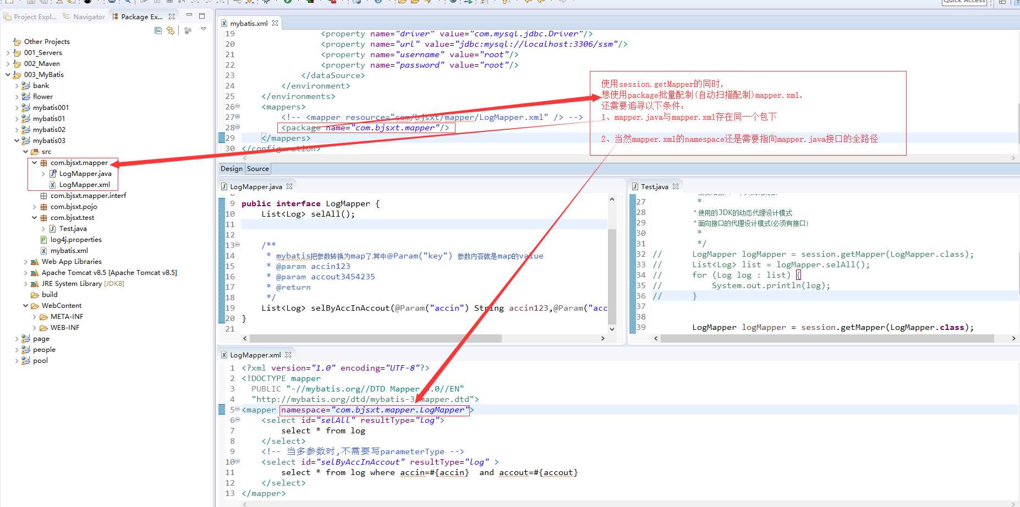Click the Collapse All icon in Package Explorer
Image resolution: width=1020 pixels, height=507 pixels.
(x=158, y=30)
